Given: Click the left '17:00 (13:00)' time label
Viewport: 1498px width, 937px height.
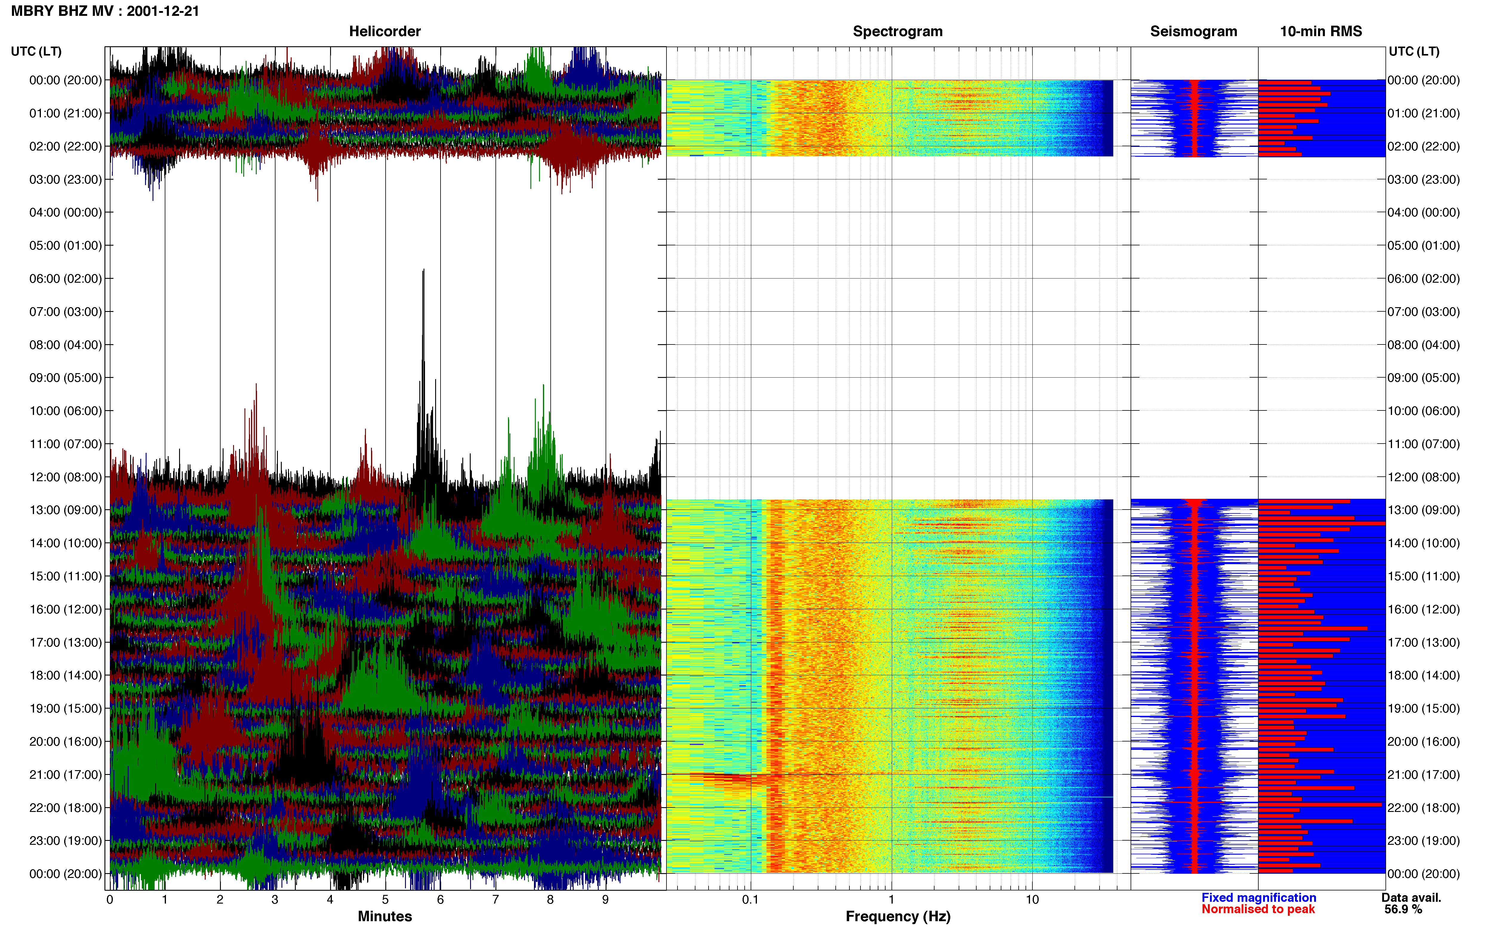Looking at the screenshot, I should [66, 642].
